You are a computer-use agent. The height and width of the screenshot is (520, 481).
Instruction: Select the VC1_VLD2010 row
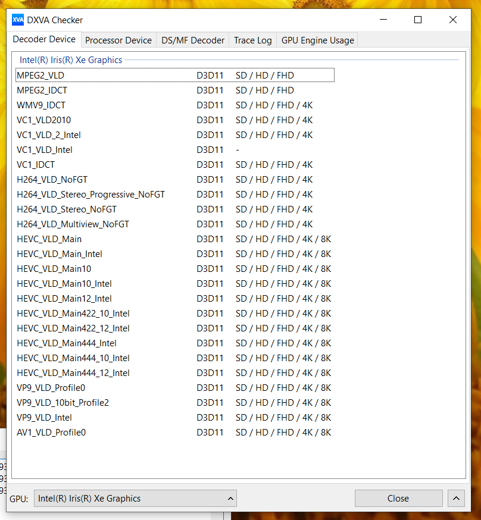pos(175,120)
